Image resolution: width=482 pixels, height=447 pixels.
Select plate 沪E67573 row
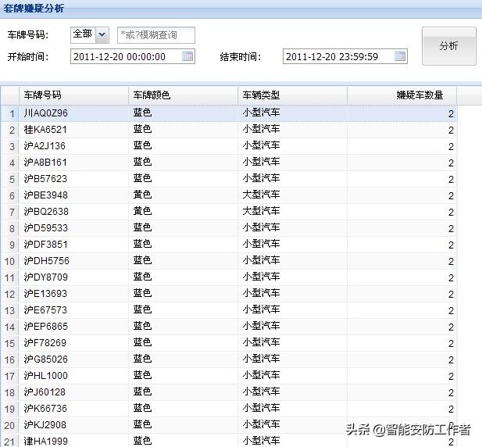(x=229, y=310)
